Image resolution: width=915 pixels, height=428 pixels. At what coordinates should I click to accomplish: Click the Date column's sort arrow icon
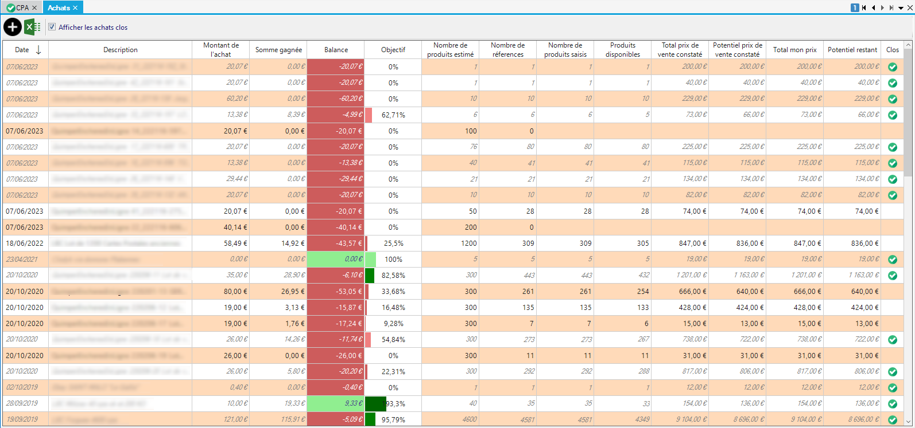[x=38, y=50]
